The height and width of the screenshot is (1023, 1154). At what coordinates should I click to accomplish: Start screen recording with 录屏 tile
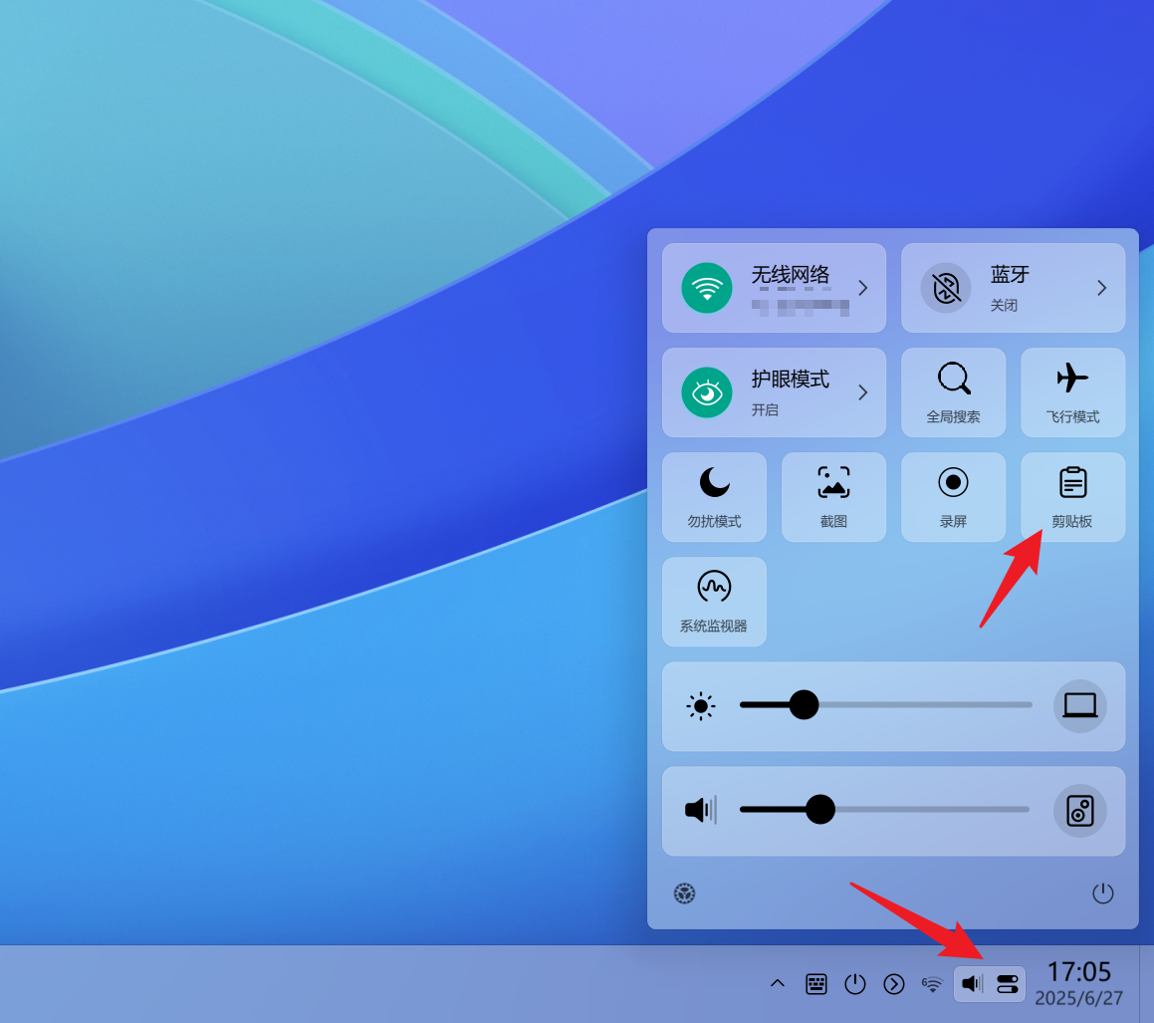[953, 497]
